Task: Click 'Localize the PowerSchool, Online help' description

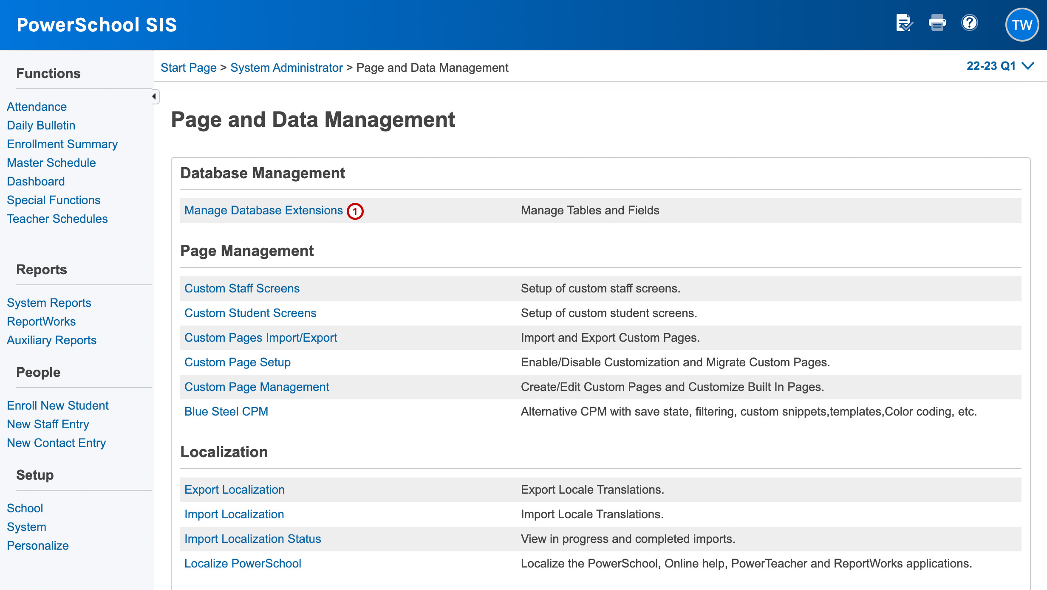Action: [747, 563]
